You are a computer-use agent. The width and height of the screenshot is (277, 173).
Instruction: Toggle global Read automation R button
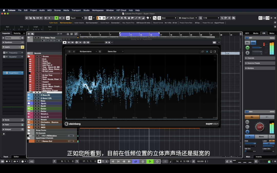click(x=56, y=18)
